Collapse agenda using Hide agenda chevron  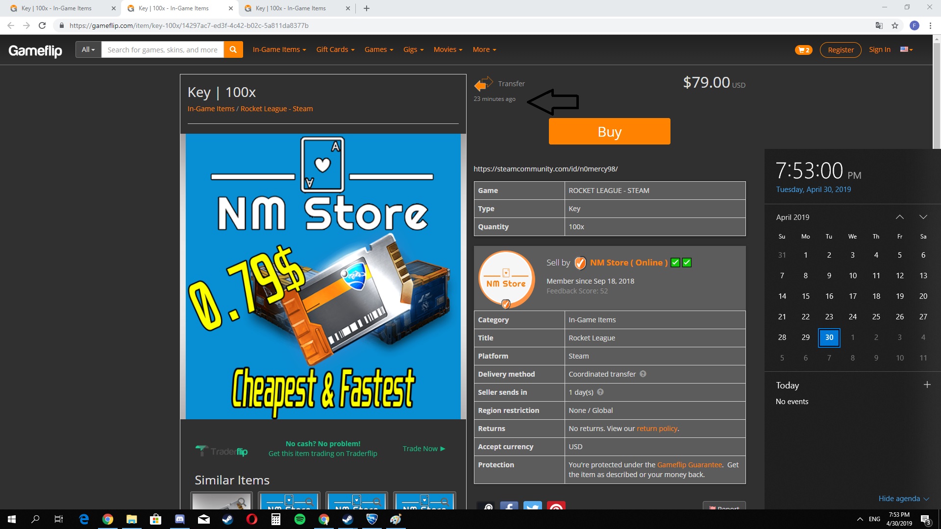click(x=926, y=499)
